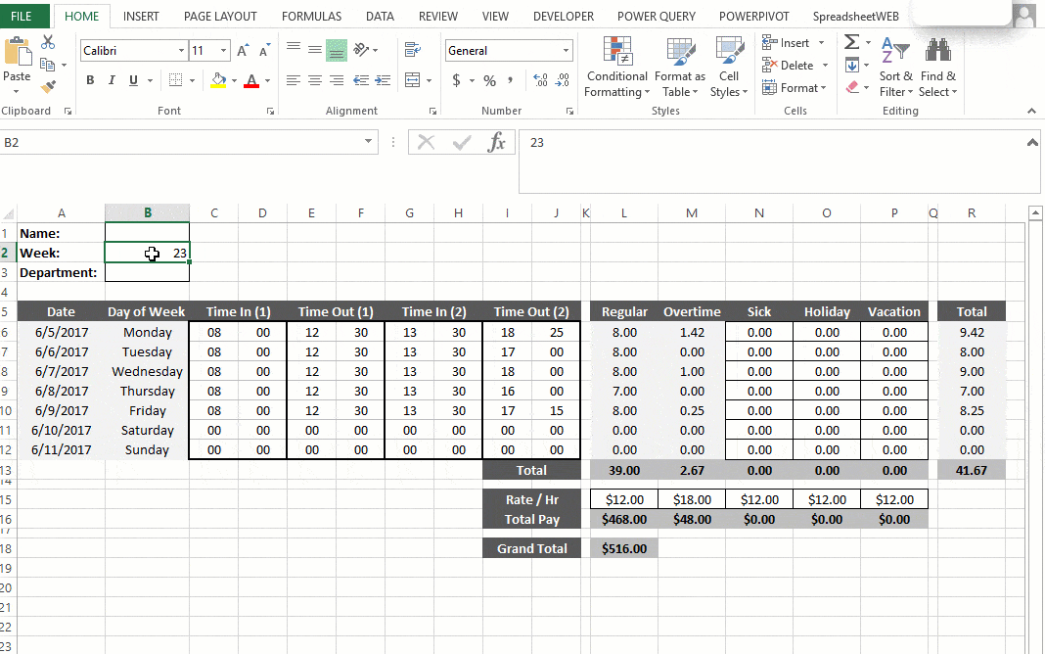1045x654 pixels.
Task: Select the AutoSum icon
Action: tap(850, 42)
